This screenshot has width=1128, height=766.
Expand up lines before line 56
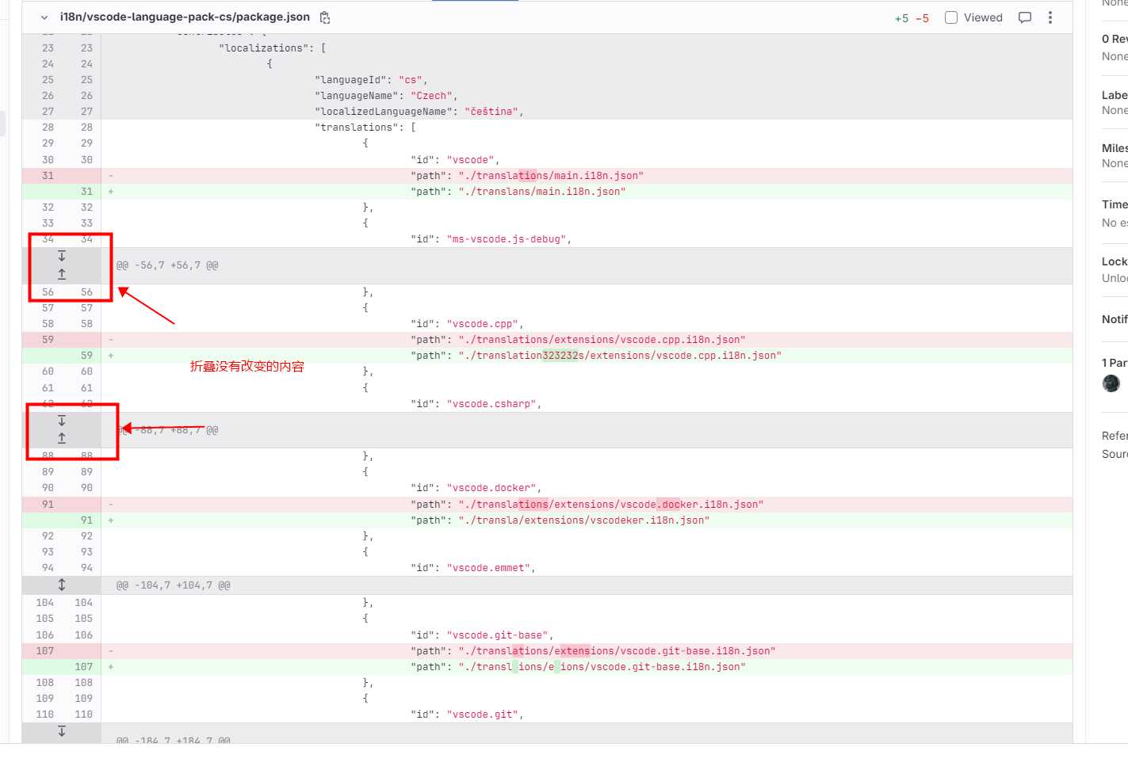tap(62, 274)
